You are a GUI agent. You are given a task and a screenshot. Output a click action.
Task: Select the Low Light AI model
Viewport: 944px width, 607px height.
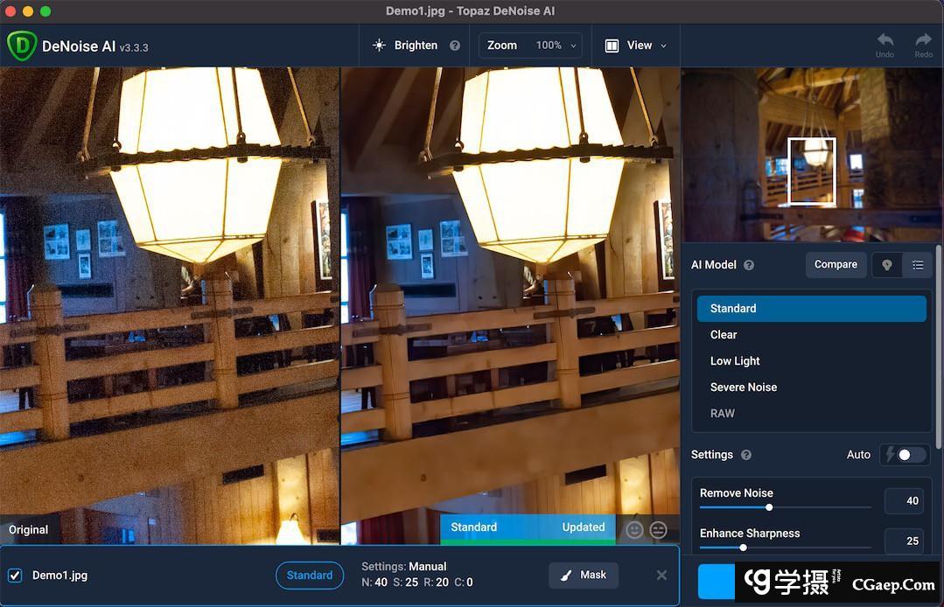(735, 361)
